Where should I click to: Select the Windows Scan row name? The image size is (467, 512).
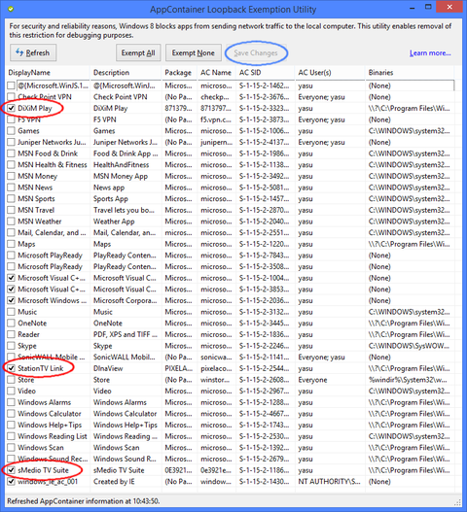pyautogui.click(x=41, y=448)
